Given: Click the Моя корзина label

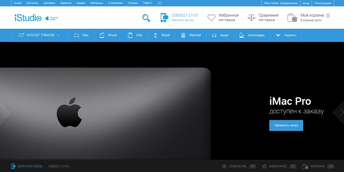Looking at the screenshot, I should [x=312, y=15].
